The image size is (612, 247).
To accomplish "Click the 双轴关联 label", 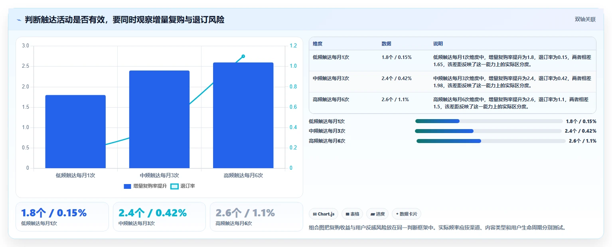I will [585, 20].
